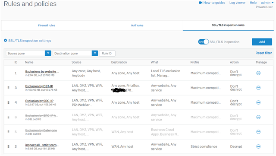Viewport: 276px width, 156px height.
Task: Focus the Rule ID filter field
Action: (x=107, y=53)
